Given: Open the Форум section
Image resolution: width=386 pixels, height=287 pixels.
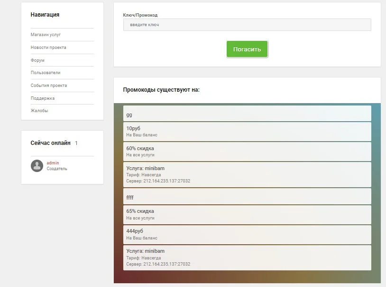Looking at the screenshot, I should click(x=37, y=60).
